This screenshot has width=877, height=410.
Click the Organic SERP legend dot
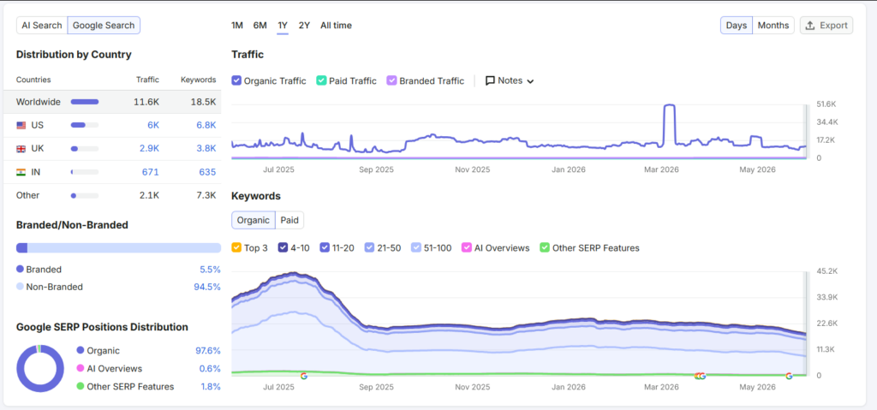pos(80,351)
